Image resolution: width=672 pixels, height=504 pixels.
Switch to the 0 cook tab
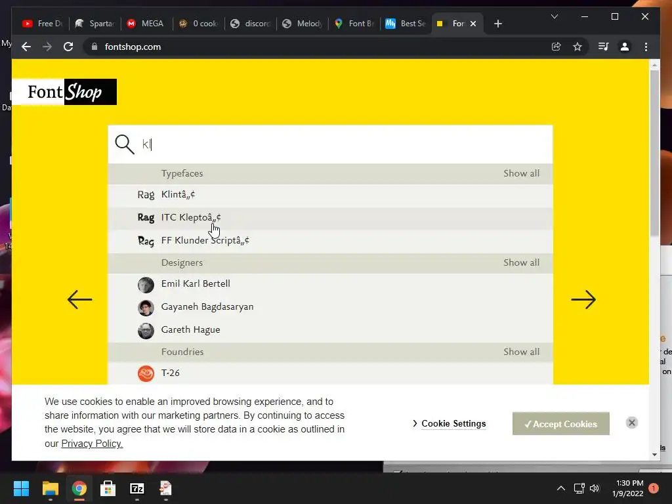pyautogui.click(x=198, y=24)
